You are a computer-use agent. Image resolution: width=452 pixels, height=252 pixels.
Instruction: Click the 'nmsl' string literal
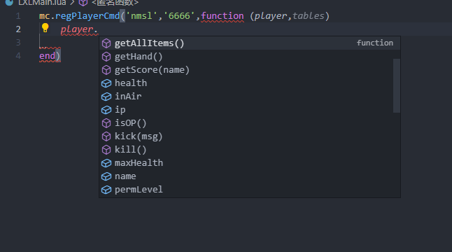[141, 16]
